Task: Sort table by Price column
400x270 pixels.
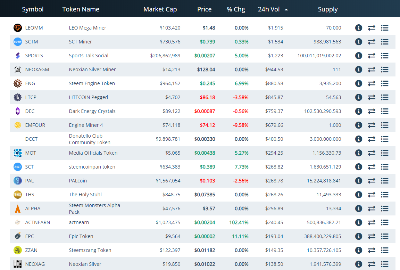Action: [204, 9]
